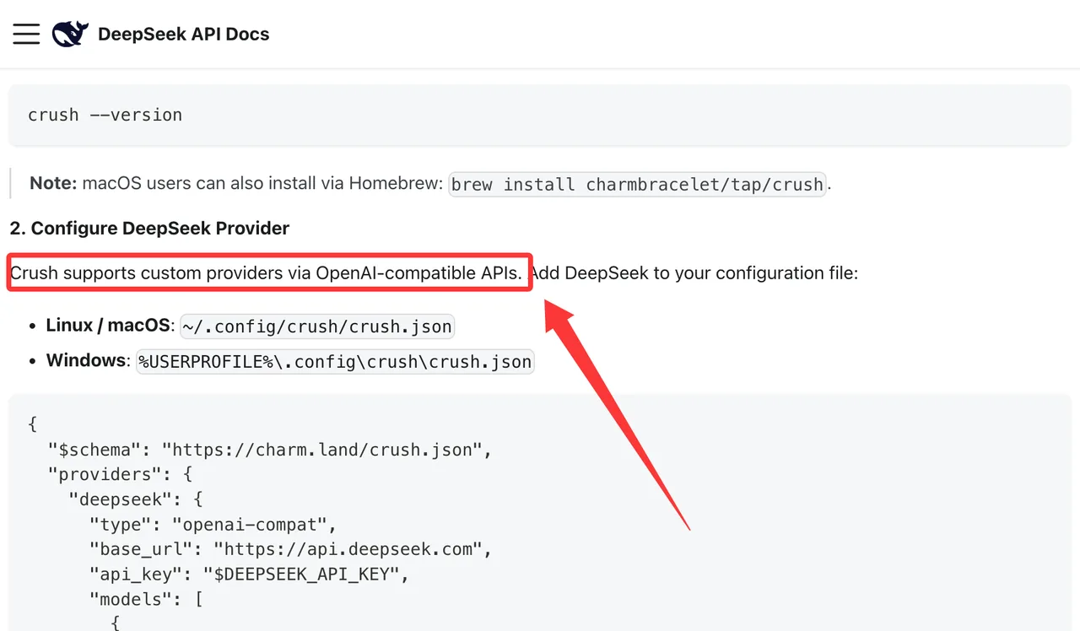Select the "~/.config/crush/crush.json" path

click(x=317, y=326)
